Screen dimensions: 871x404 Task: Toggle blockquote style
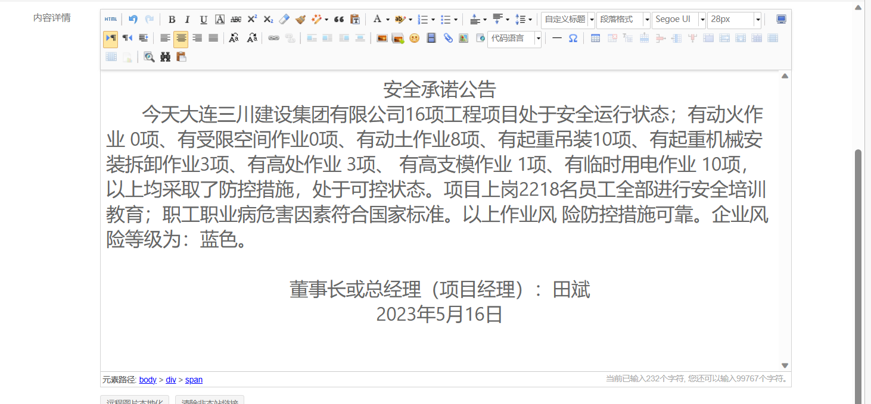pos(339,20)
